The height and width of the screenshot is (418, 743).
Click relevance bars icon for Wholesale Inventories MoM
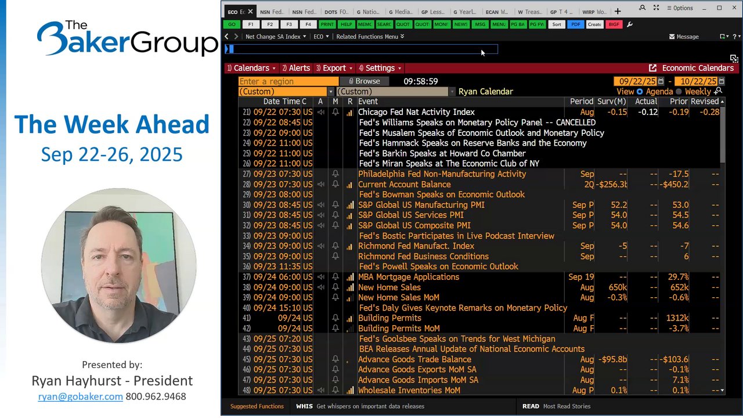tap(349, 391)
